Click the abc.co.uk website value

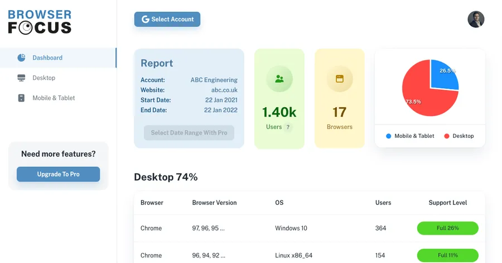224,90
